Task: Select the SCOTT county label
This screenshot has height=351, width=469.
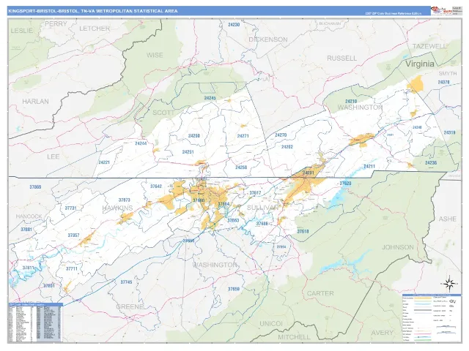Action: point(163,113)
